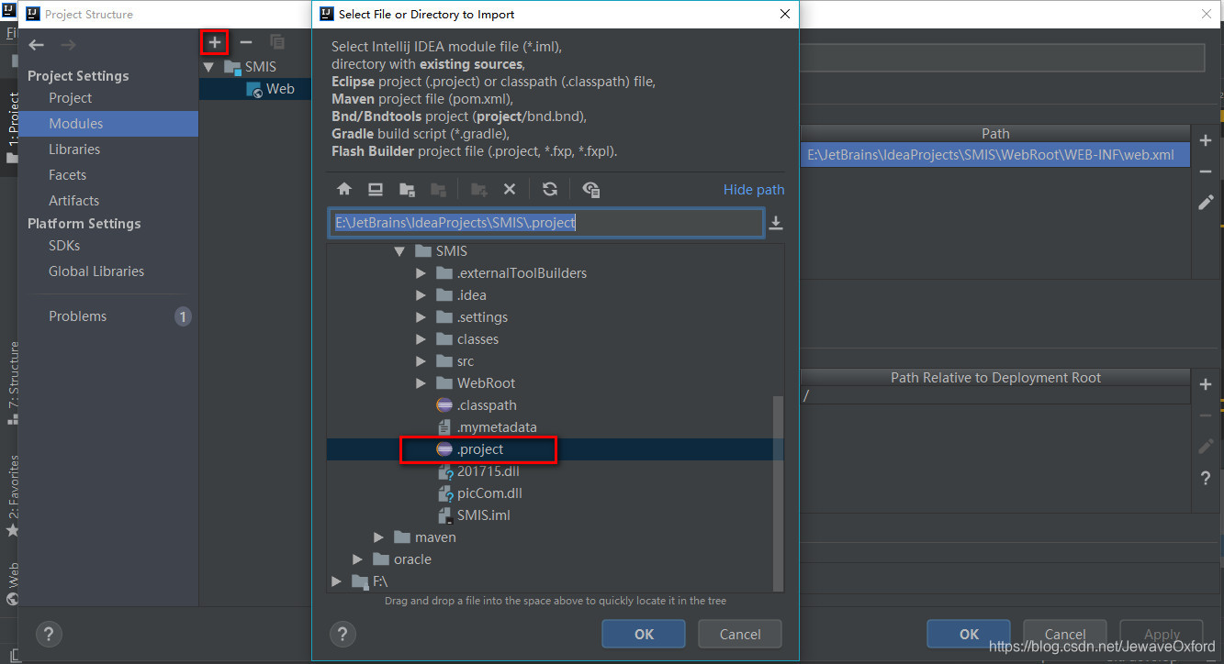Select .project Eclipse file
1224x664 pixels.
click(480, 449)
